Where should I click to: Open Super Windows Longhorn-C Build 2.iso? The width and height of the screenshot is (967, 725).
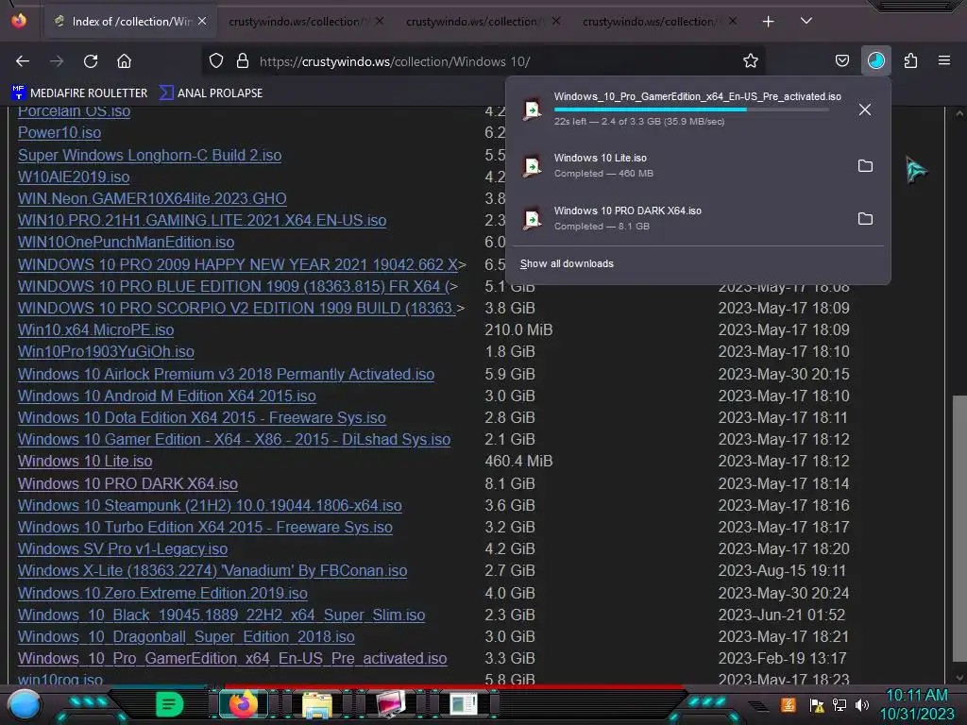(x=150, y=155)
